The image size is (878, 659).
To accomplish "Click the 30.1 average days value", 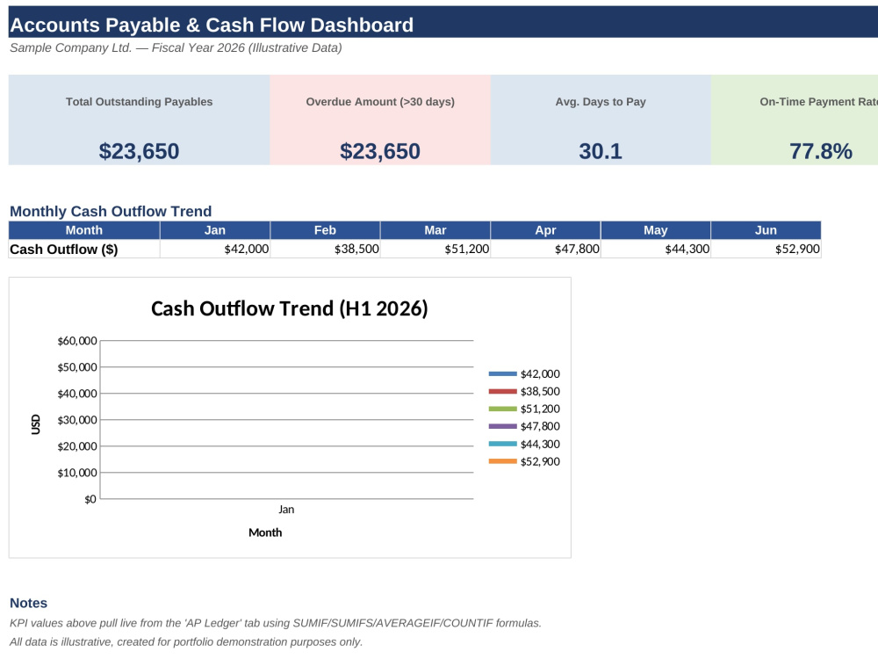I will pyautogui.click(x=601, y=151).
